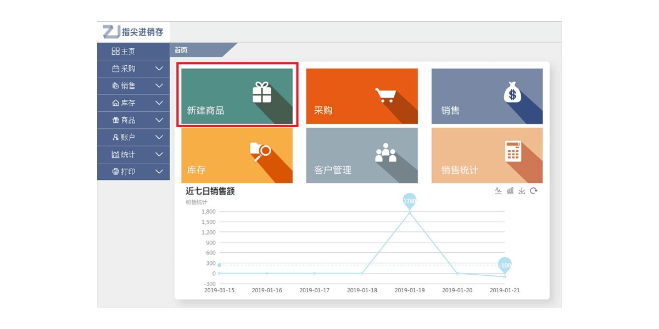Switch chart to line view icon
This screenshot has height=329, width=659.
499,191
